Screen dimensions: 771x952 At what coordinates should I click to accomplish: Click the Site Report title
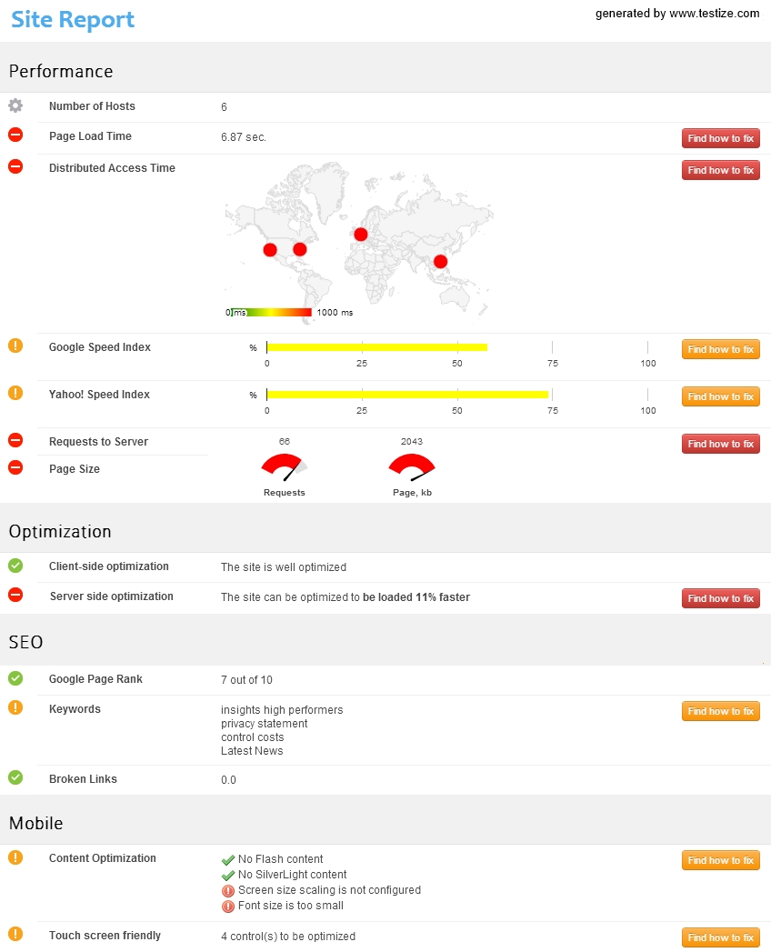pos(73,19)
